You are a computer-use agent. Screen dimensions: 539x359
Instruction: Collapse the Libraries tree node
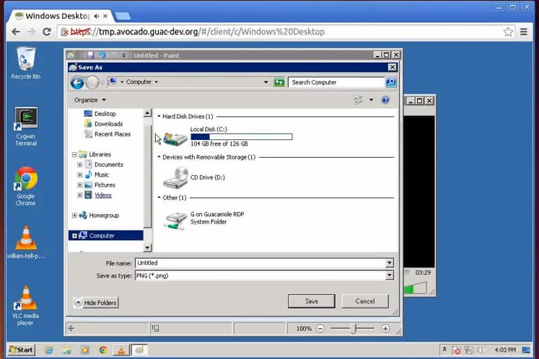click(x=74, y=155)
